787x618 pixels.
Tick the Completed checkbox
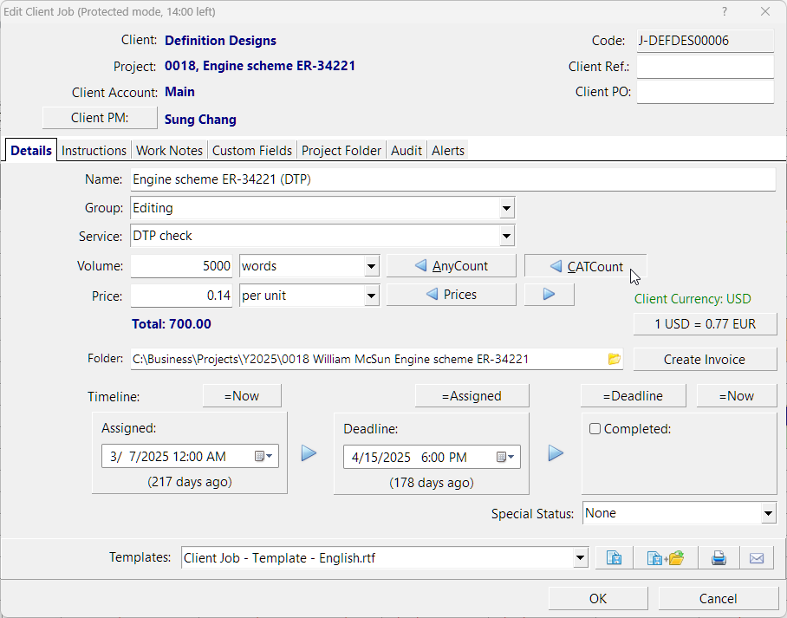[x=595, y=428]
